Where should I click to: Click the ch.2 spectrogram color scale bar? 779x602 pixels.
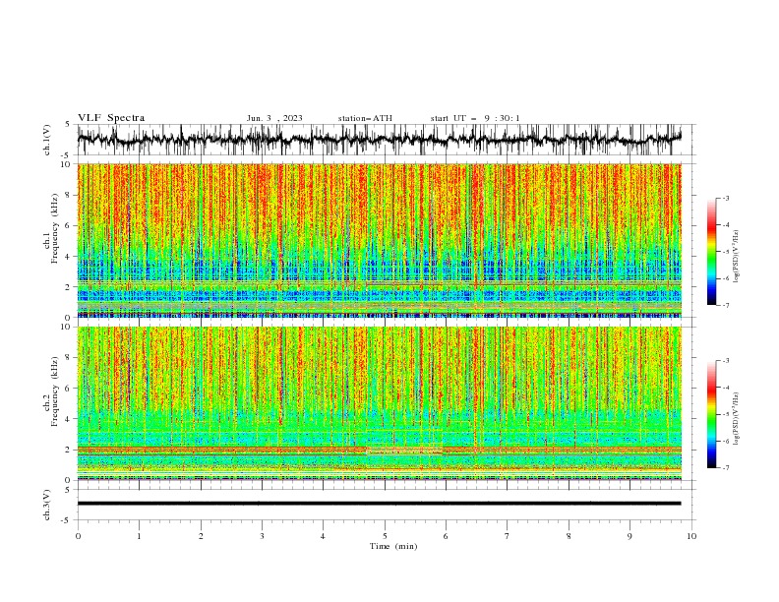point(712,414)
